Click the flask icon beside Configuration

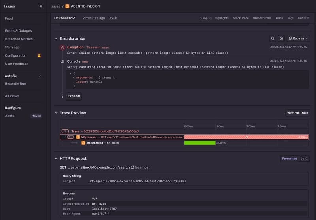(39, 55)
